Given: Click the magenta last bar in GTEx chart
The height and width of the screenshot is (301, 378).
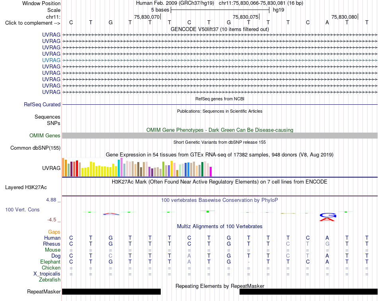Looking at the screenshot, I should [x=210, y=172].
